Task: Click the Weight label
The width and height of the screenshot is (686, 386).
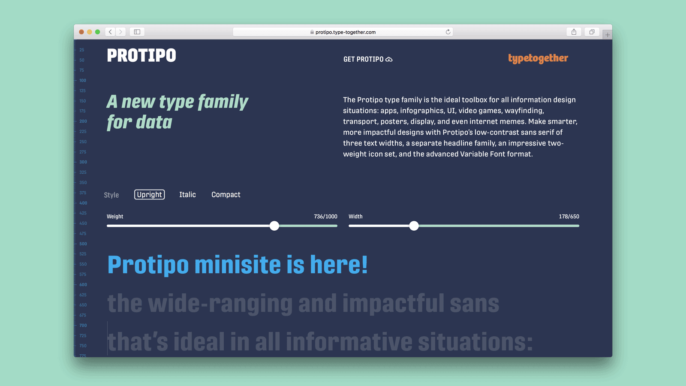Action: click(115, 217)
